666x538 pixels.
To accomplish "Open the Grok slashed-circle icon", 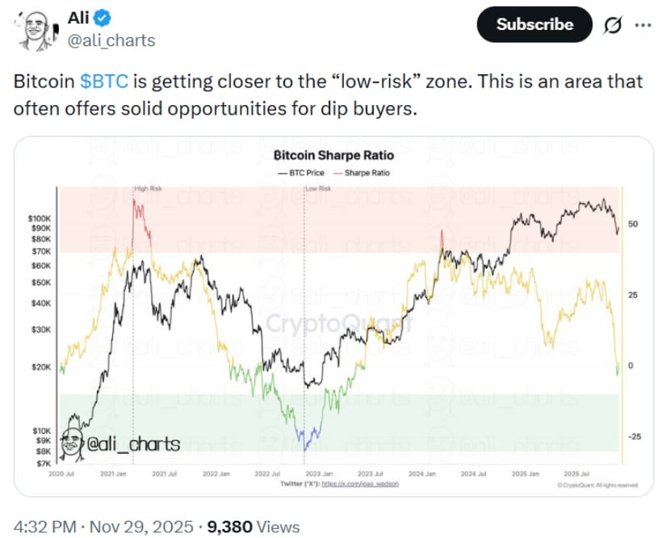I will (613, 25).
